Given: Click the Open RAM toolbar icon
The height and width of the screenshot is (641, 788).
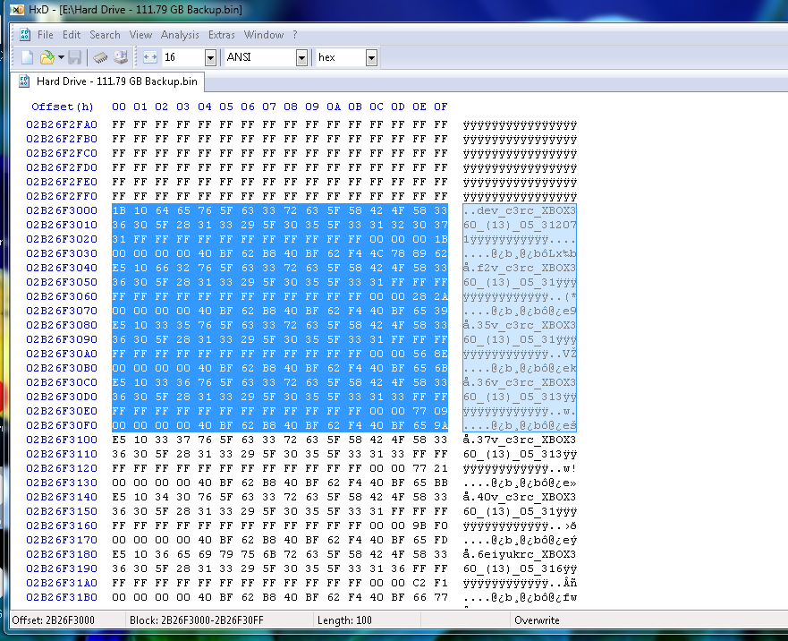Looking at the screenshot, I should [x=100, y=57].
